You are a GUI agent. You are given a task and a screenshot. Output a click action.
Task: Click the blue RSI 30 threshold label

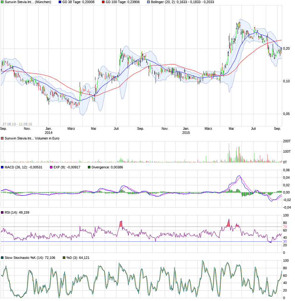point(285,242)
